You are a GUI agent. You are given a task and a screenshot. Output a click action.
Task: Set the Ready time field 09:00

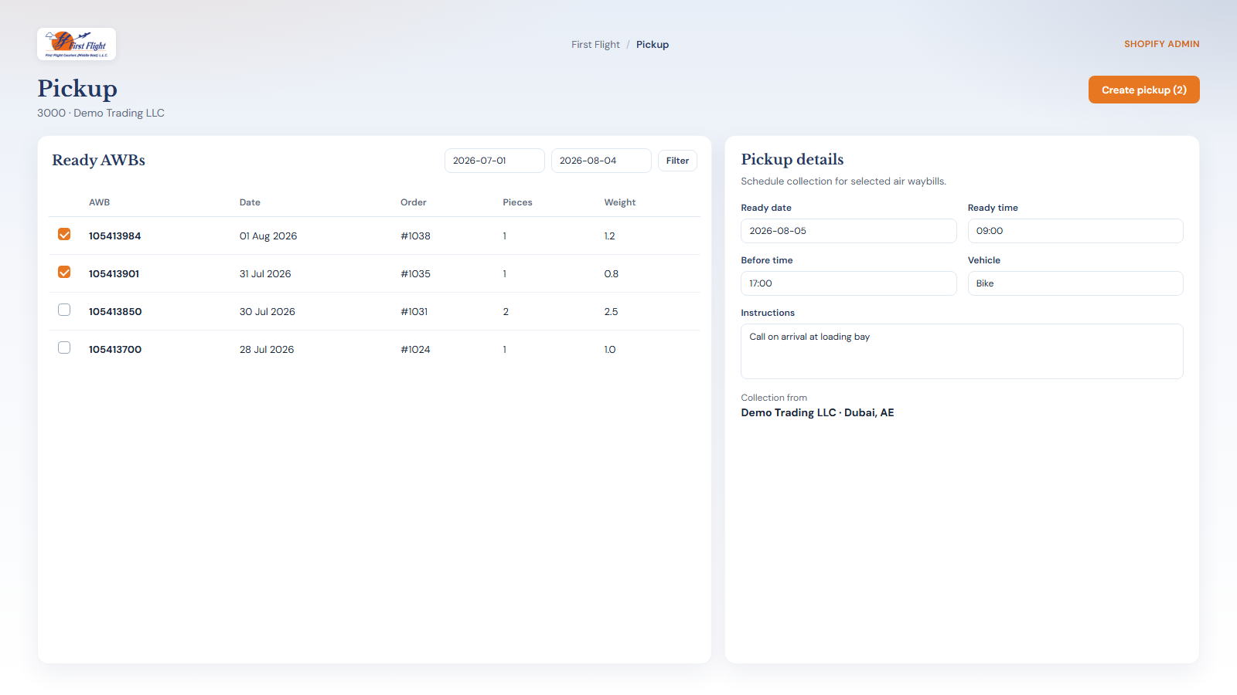tap(1075, 231)
